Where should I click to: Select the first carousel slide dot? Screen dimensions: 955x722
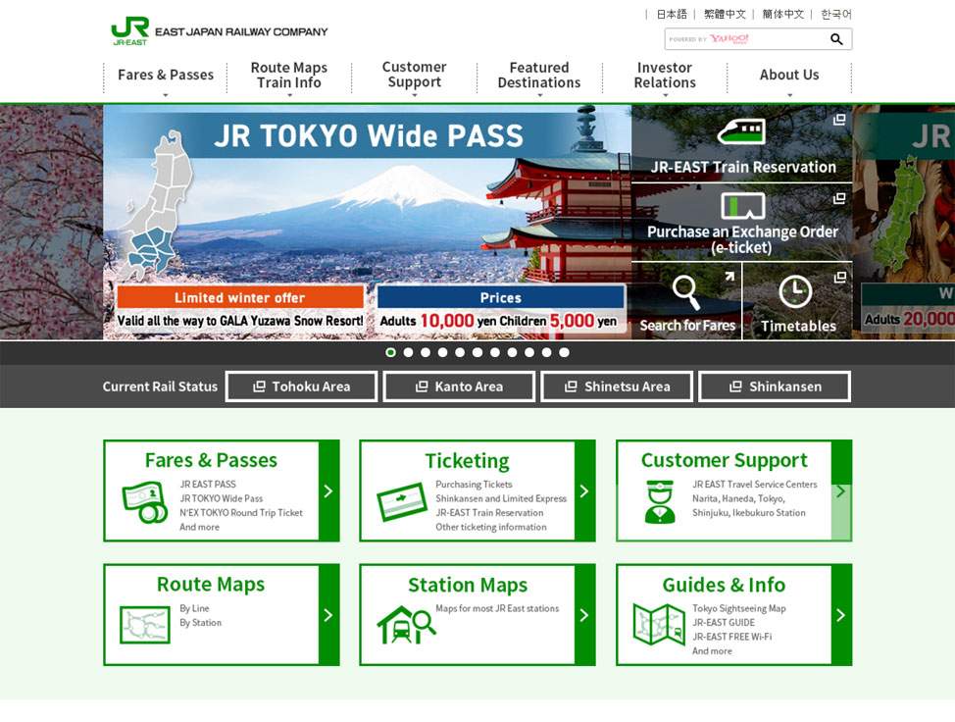click(391, 352)
